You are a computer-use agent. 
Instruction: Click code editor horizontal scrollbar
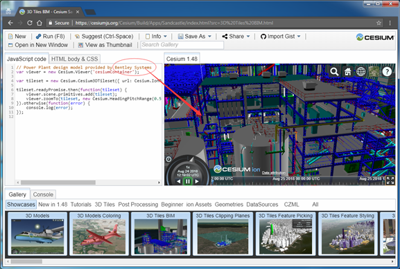[58, 183]
